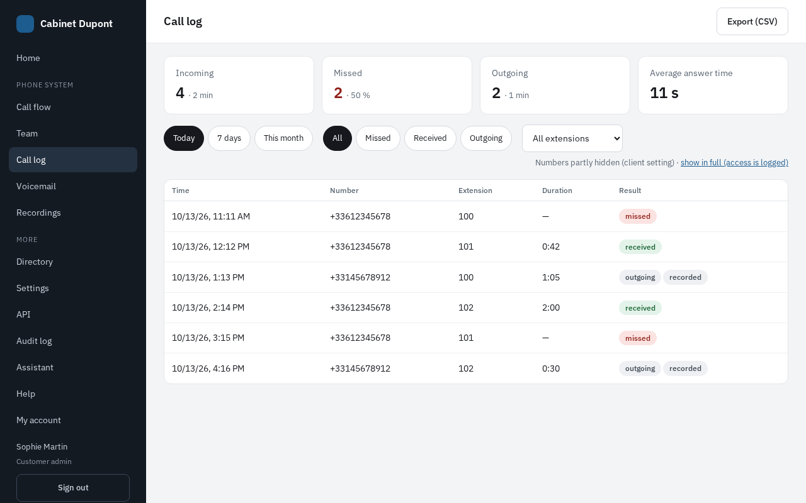The width and height of the screenshot is (806, 503).
Task: Open the All extensions dropdown
Action: pos(572,138)
